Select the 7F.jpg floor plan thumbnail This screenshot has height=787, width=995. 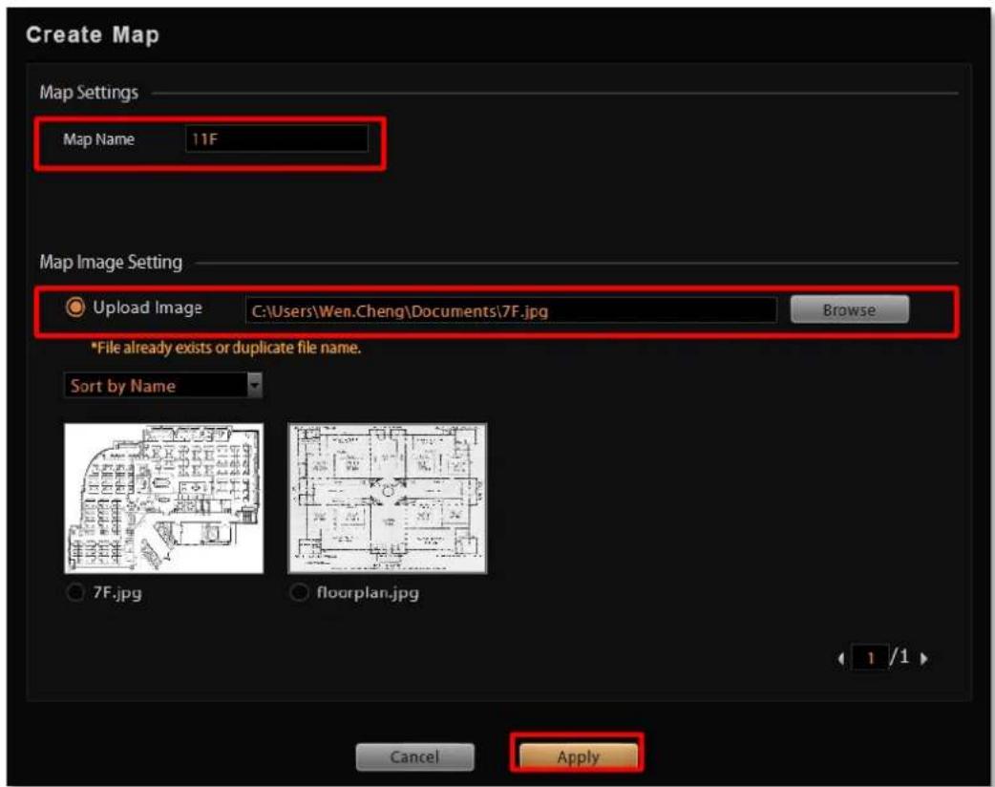pyautogui.click(x=163, y=499)
